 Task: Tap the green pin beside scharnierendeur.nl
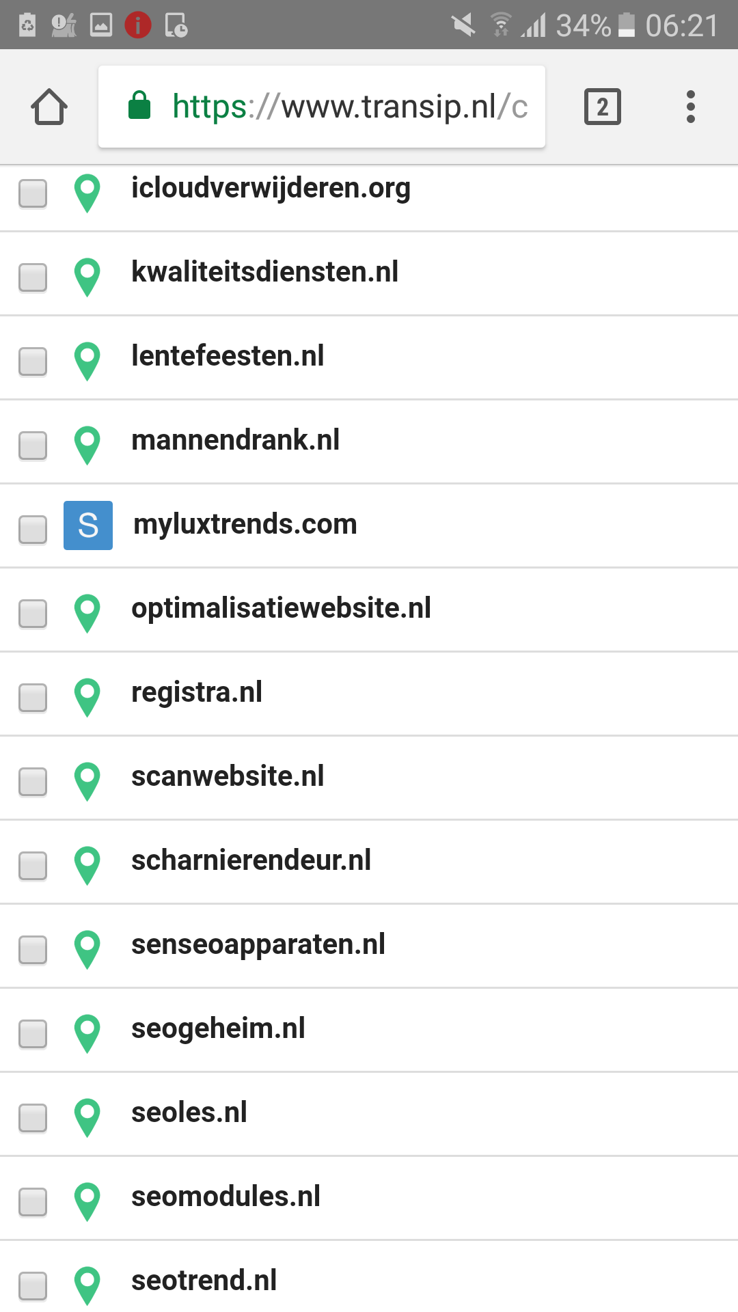(87, 865)
